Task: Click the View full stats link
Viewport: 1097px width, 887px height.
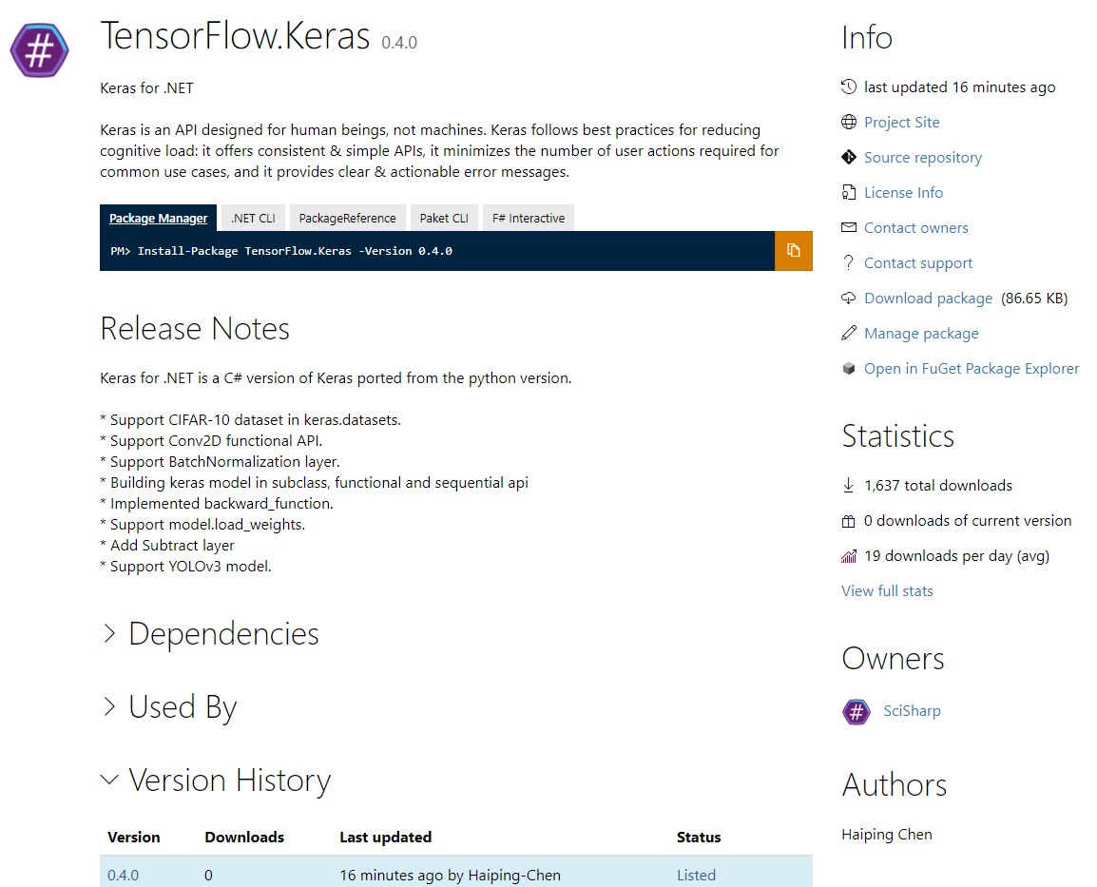Action: click(x=887, y=591)
